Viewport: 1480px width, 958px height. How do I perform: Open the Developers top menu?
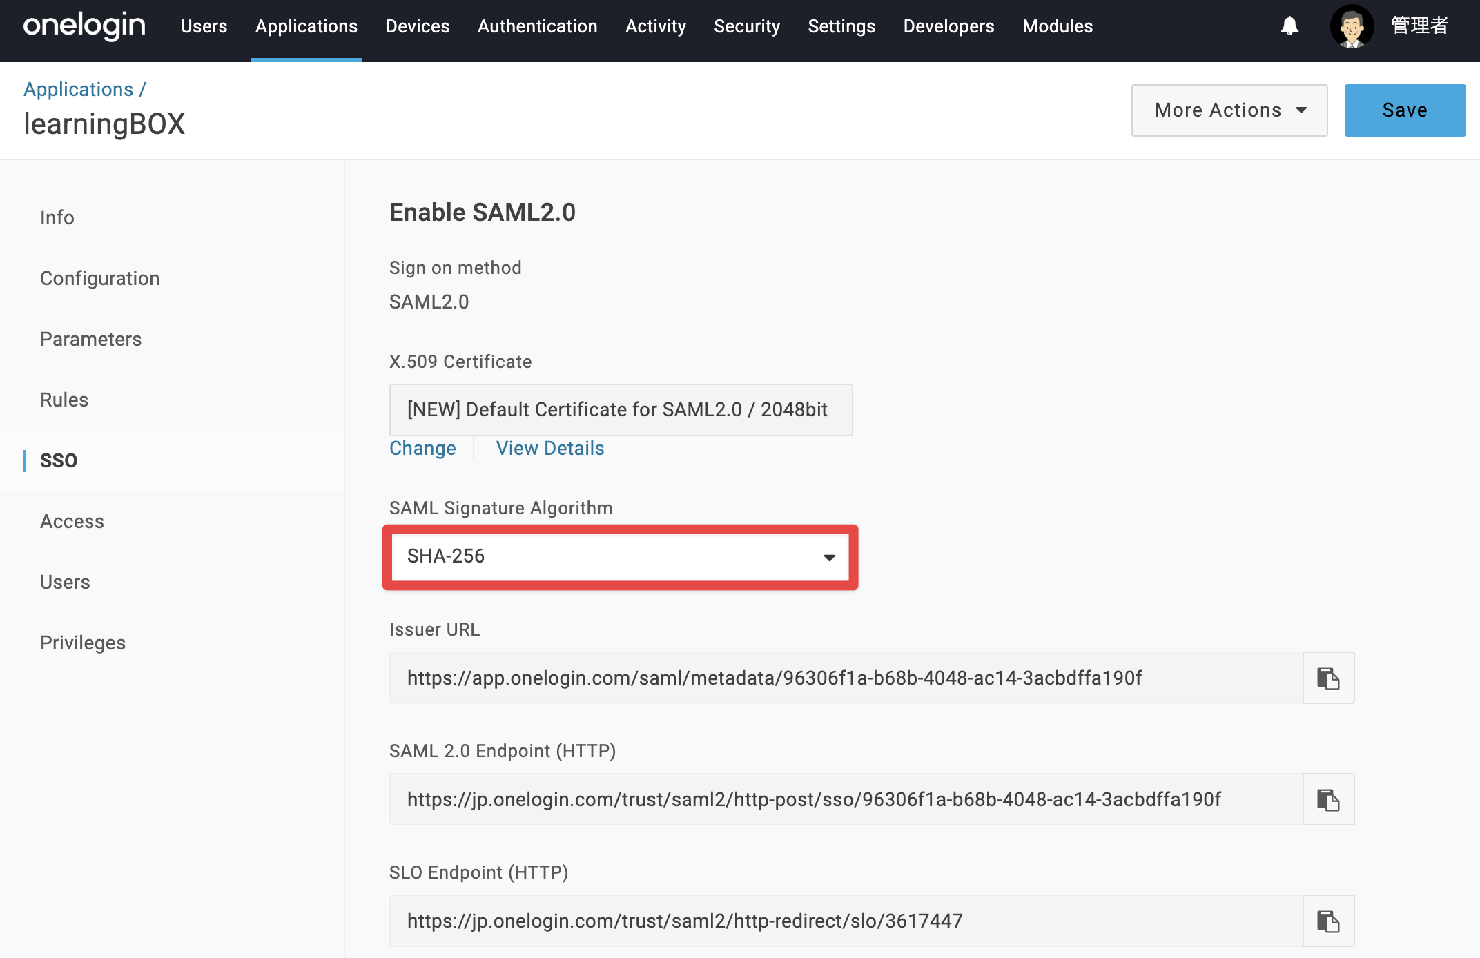tap(949, 26)
